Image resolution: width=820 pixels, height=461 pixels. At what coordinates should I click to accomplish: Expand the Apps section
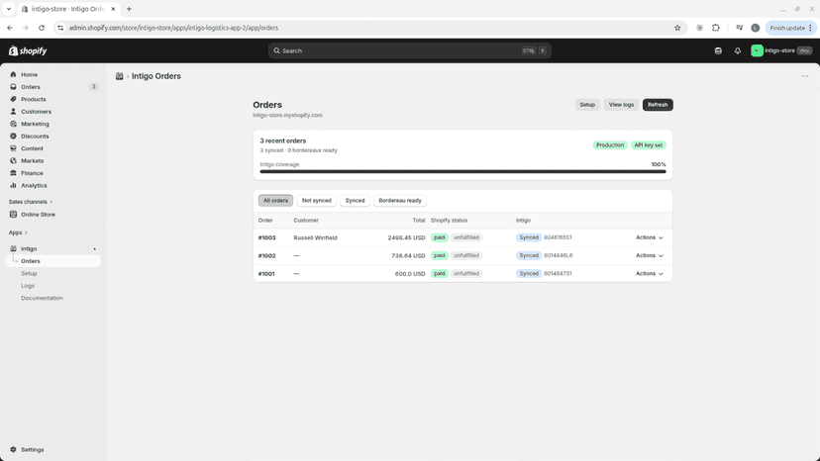(x=18, y=232)
